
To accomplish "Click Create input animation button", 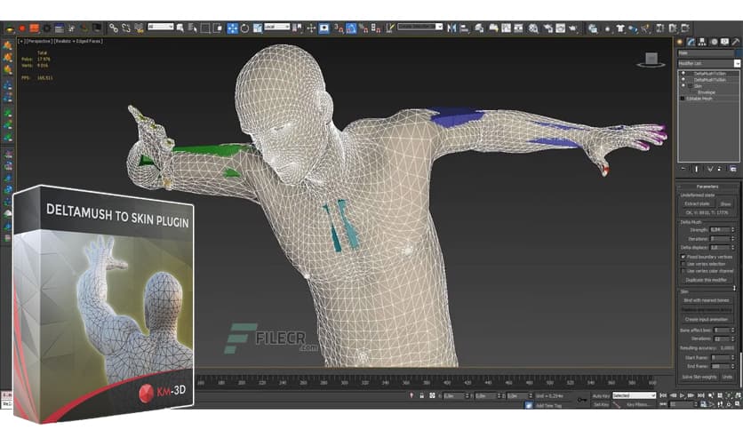I will tap(706, 319).
